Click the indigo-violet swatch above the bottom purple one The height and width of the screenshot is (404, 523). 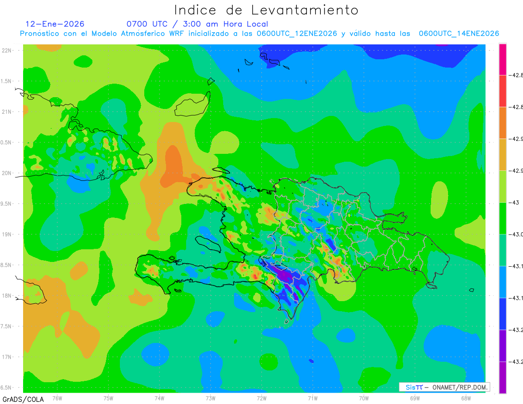coord(503,345)
